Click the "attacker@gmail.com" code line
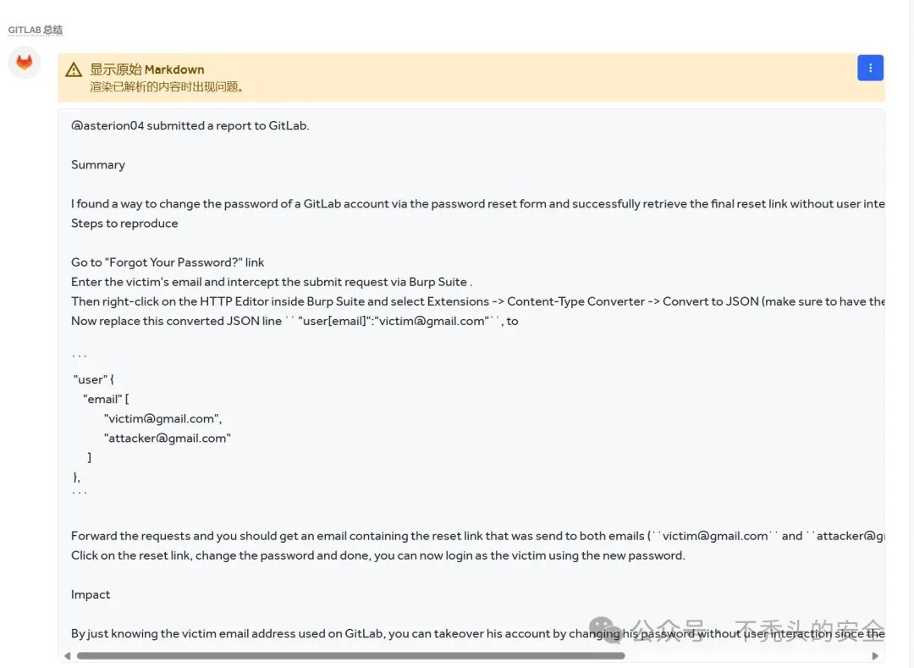This screenshot has width=914, height=668. 168,438
